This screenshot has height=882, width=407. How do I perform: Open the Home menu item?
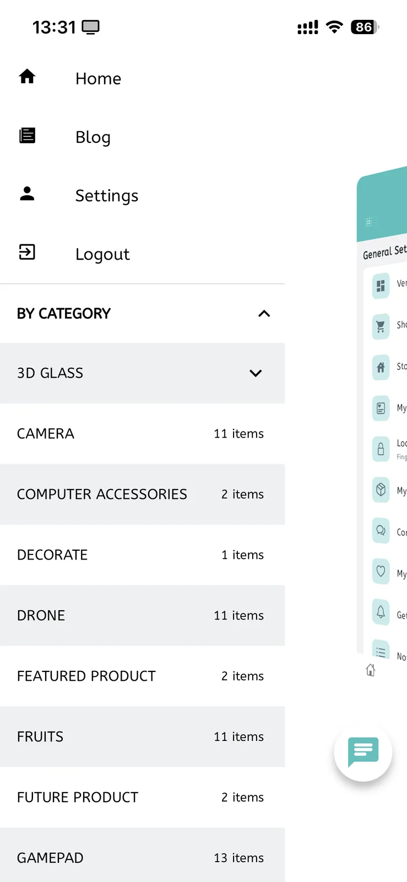pyautogui.click(x=142, y=78)
